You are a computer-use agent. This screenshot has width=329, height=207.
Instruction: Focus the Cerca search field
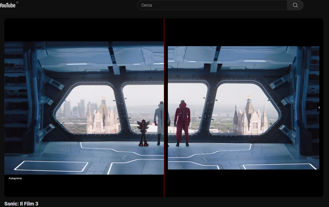coord(212,5)
